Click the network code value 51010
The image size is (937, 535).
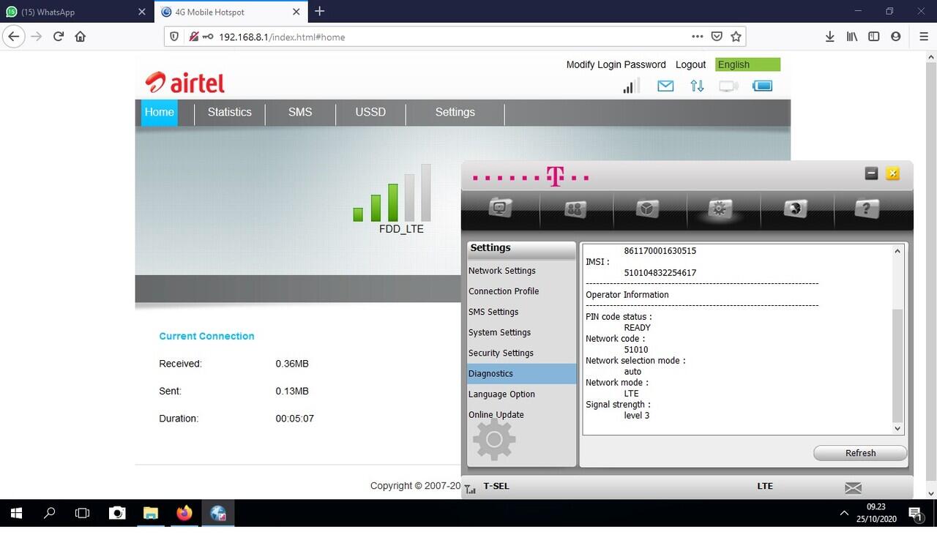(636, 350)
